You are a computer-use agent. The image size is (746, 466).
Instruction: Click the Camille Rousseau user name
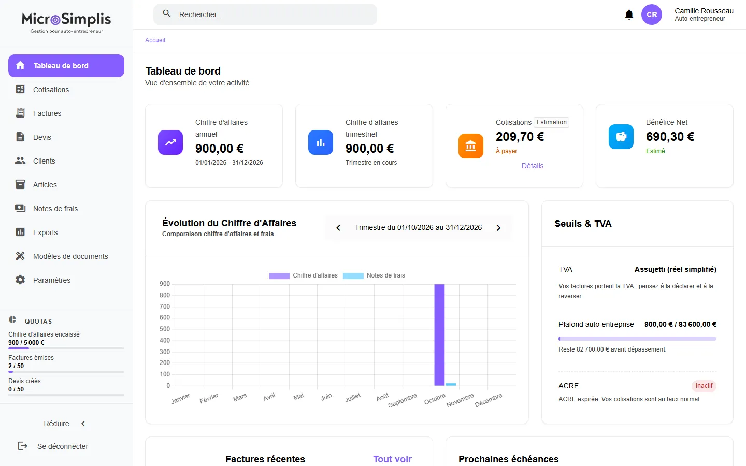pyautogui.click(x=704, y=11)
